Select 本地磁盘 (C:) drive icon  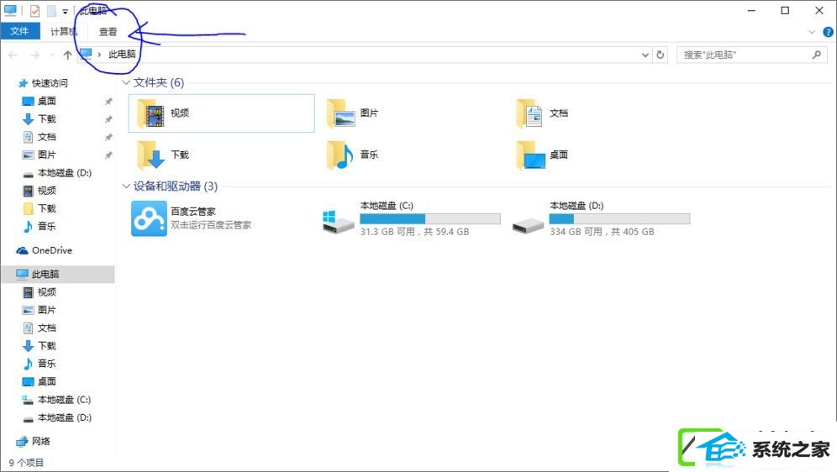coord(339,223)
